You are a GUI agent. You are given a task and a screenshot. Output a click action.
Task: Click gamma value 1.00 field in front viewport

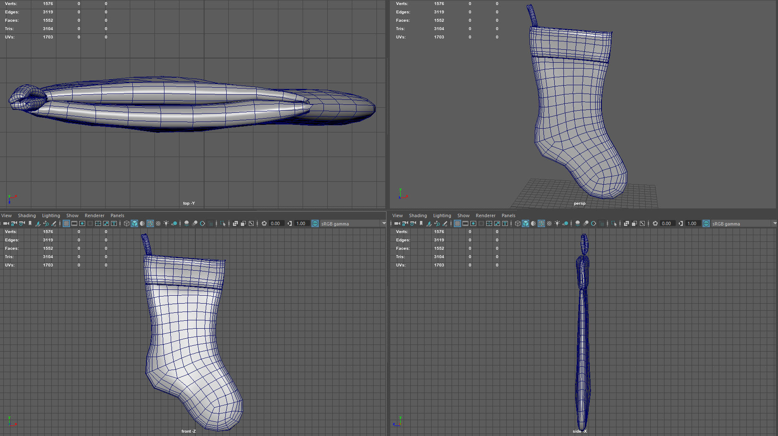301,223
